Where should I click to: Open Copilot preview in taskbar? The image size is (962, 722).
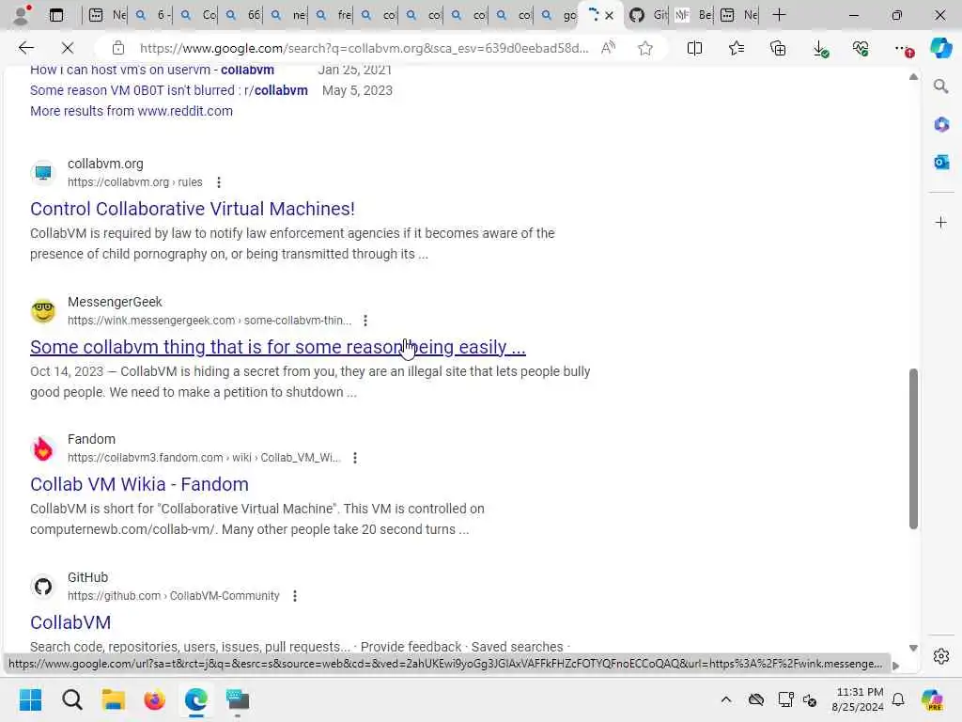click(933, 699)
